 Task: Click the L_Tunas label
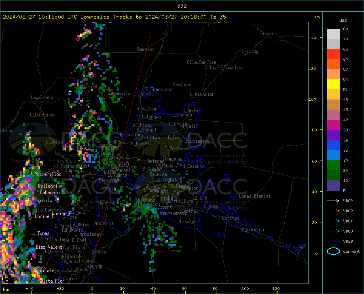pyautogui.click(x=41, y=233)
